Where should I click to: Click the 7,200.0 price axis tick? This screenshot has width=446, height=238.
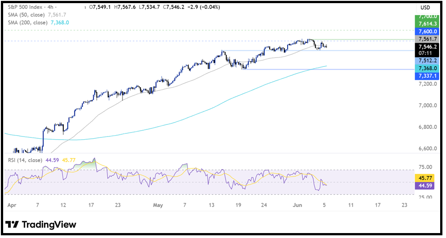click(428, 84)
